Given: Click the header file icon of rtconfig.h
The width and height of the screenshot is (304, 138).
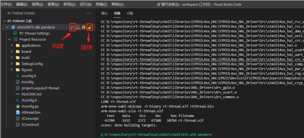Looking at the screenshot, I should point(18,100).
